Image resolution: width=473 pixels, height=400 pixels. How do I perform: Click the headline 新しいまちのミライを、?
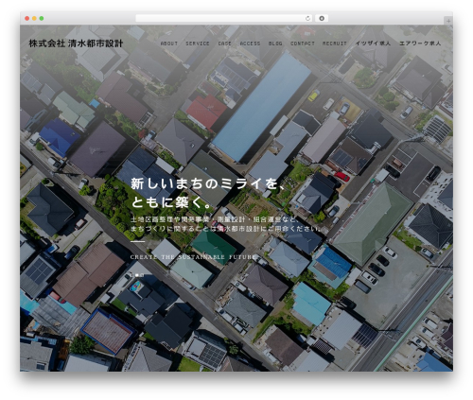click(x=208, y=183)
